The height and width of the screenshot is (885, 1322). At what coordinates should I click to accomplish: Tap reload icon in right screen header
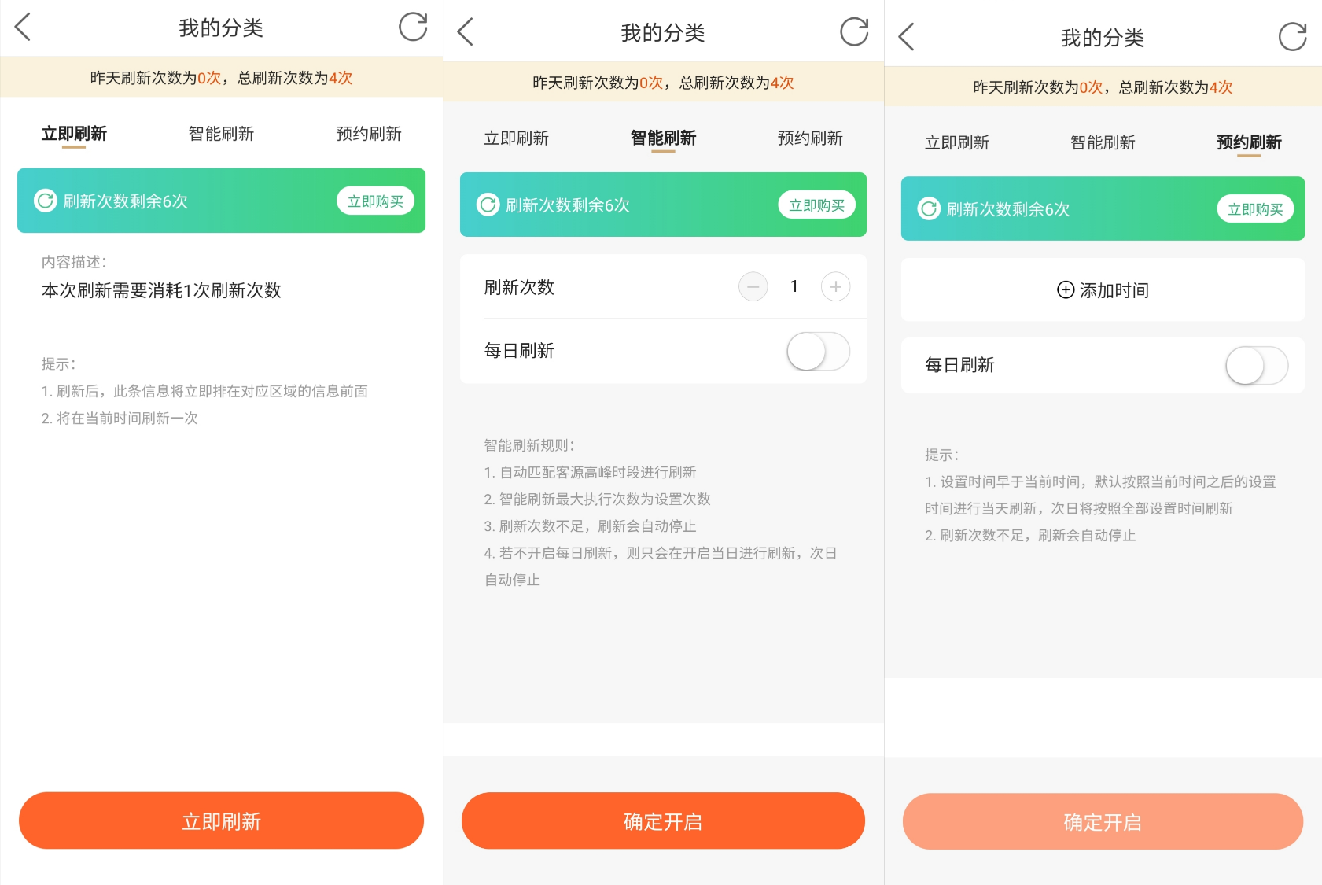point(1292,36)
